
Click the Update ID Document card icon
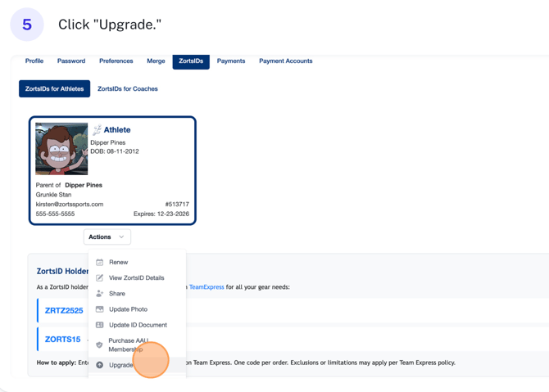click(x=100, y=325)
